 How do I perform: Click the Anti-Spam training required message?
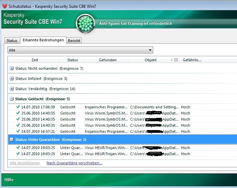pos(135,23)
